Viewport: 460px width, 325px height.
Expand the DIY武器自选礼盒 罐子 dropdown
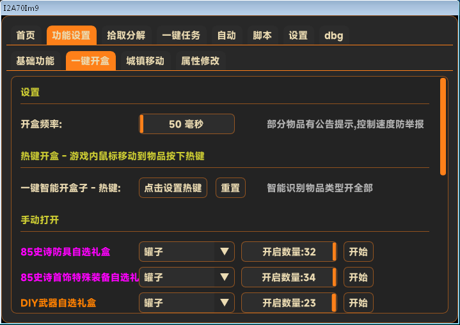(186, 303)
